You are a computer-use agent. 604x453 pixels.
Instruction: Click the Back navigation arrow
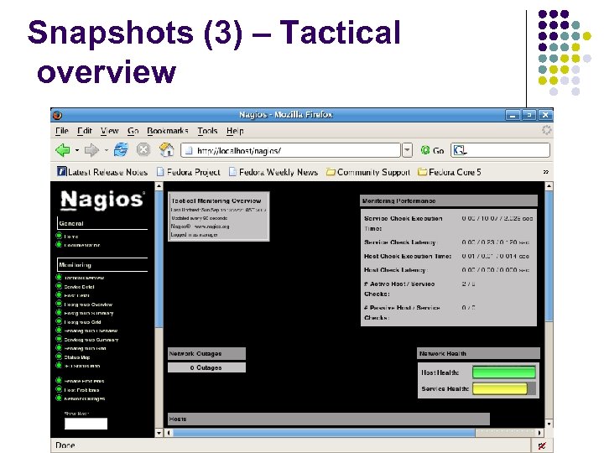pos(63,150)
